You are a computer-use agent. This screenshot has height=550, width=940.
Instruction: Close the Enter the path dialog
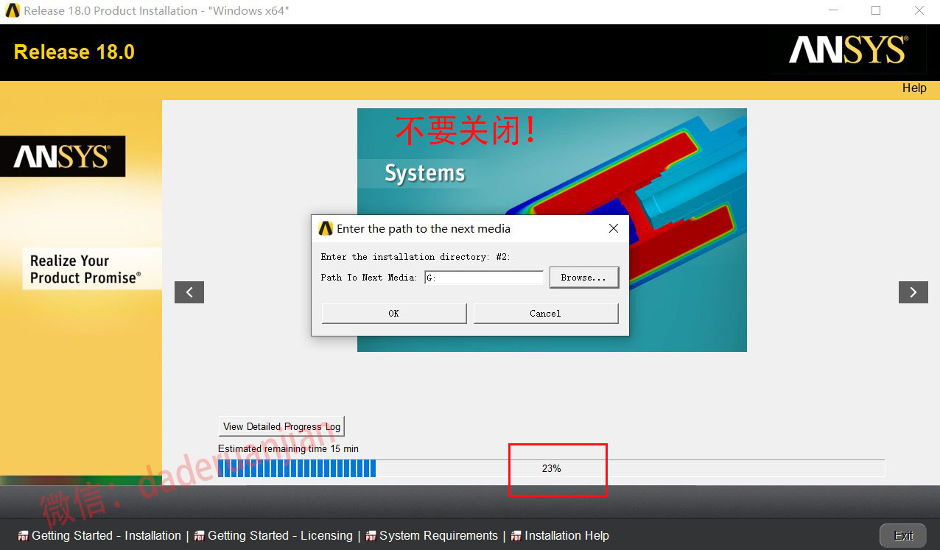pos(614,228)
